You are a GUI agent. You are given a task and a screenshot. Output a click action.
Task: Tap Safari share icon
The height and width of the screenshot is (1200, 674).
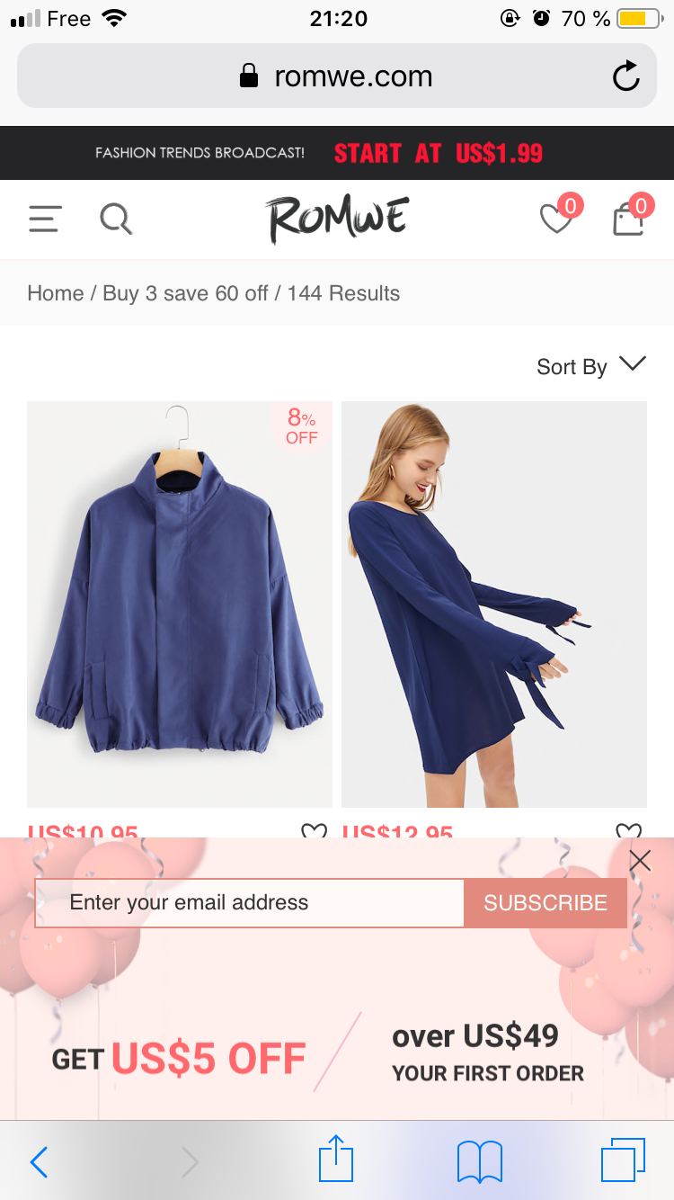[336, 1160]
